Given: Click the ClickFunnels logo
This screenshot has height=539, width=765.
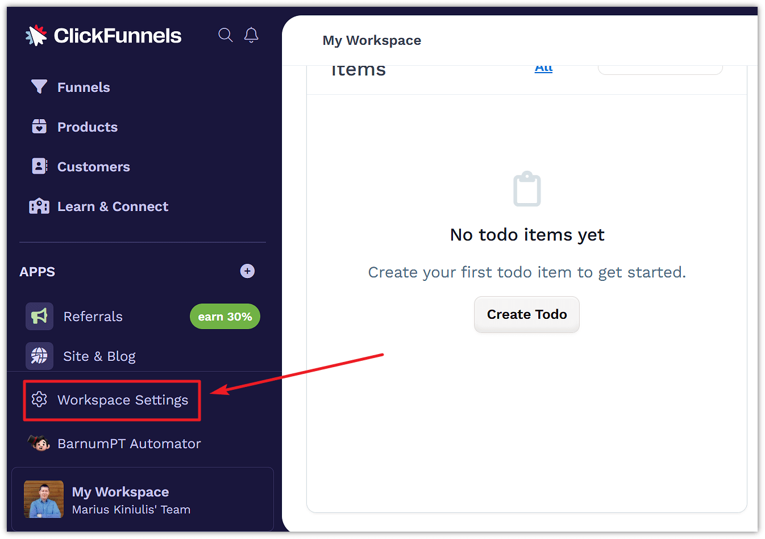Looking at the screenshot, I should (103, 35).
